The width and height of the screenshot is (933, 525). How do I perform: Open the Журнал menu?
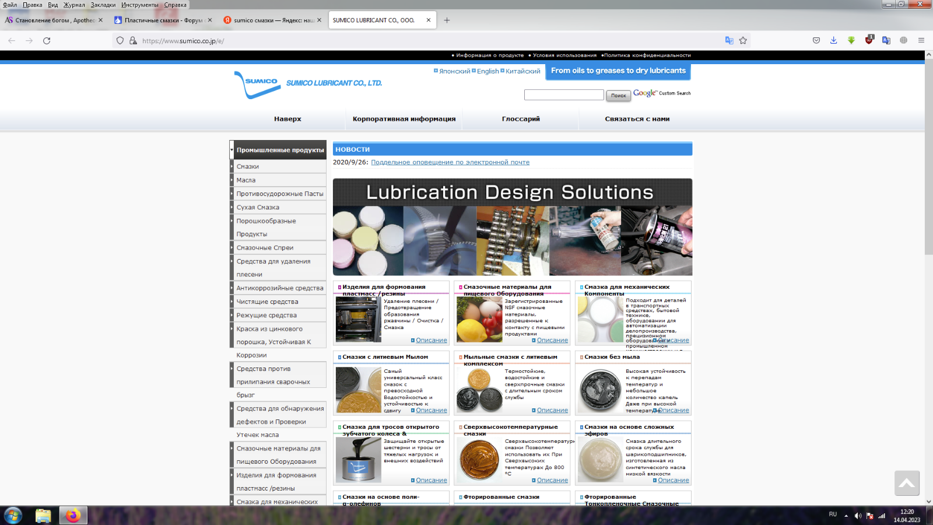(x=74, y=5)
